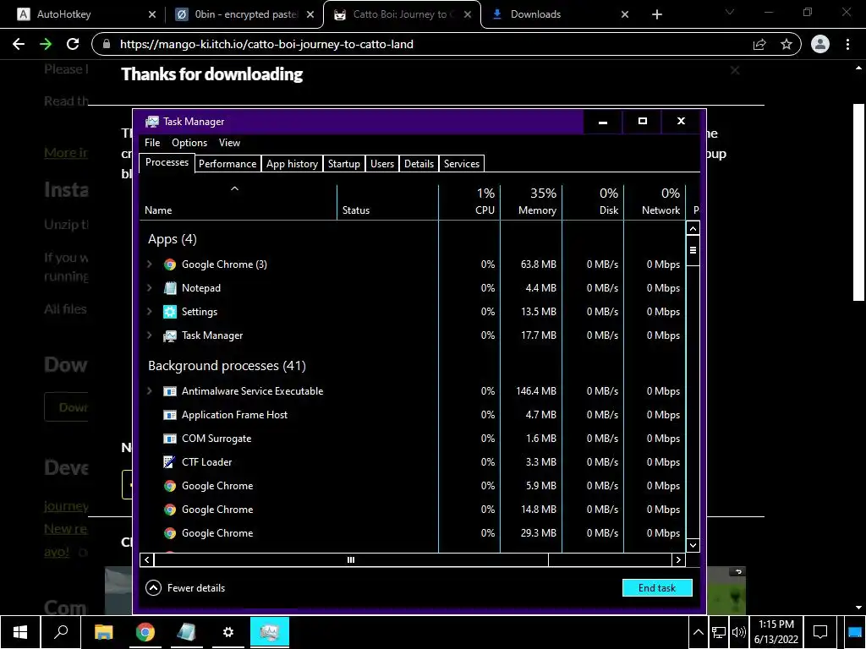Open the View menu
This screenshot has height=649, width=866.
pos(229,143)
